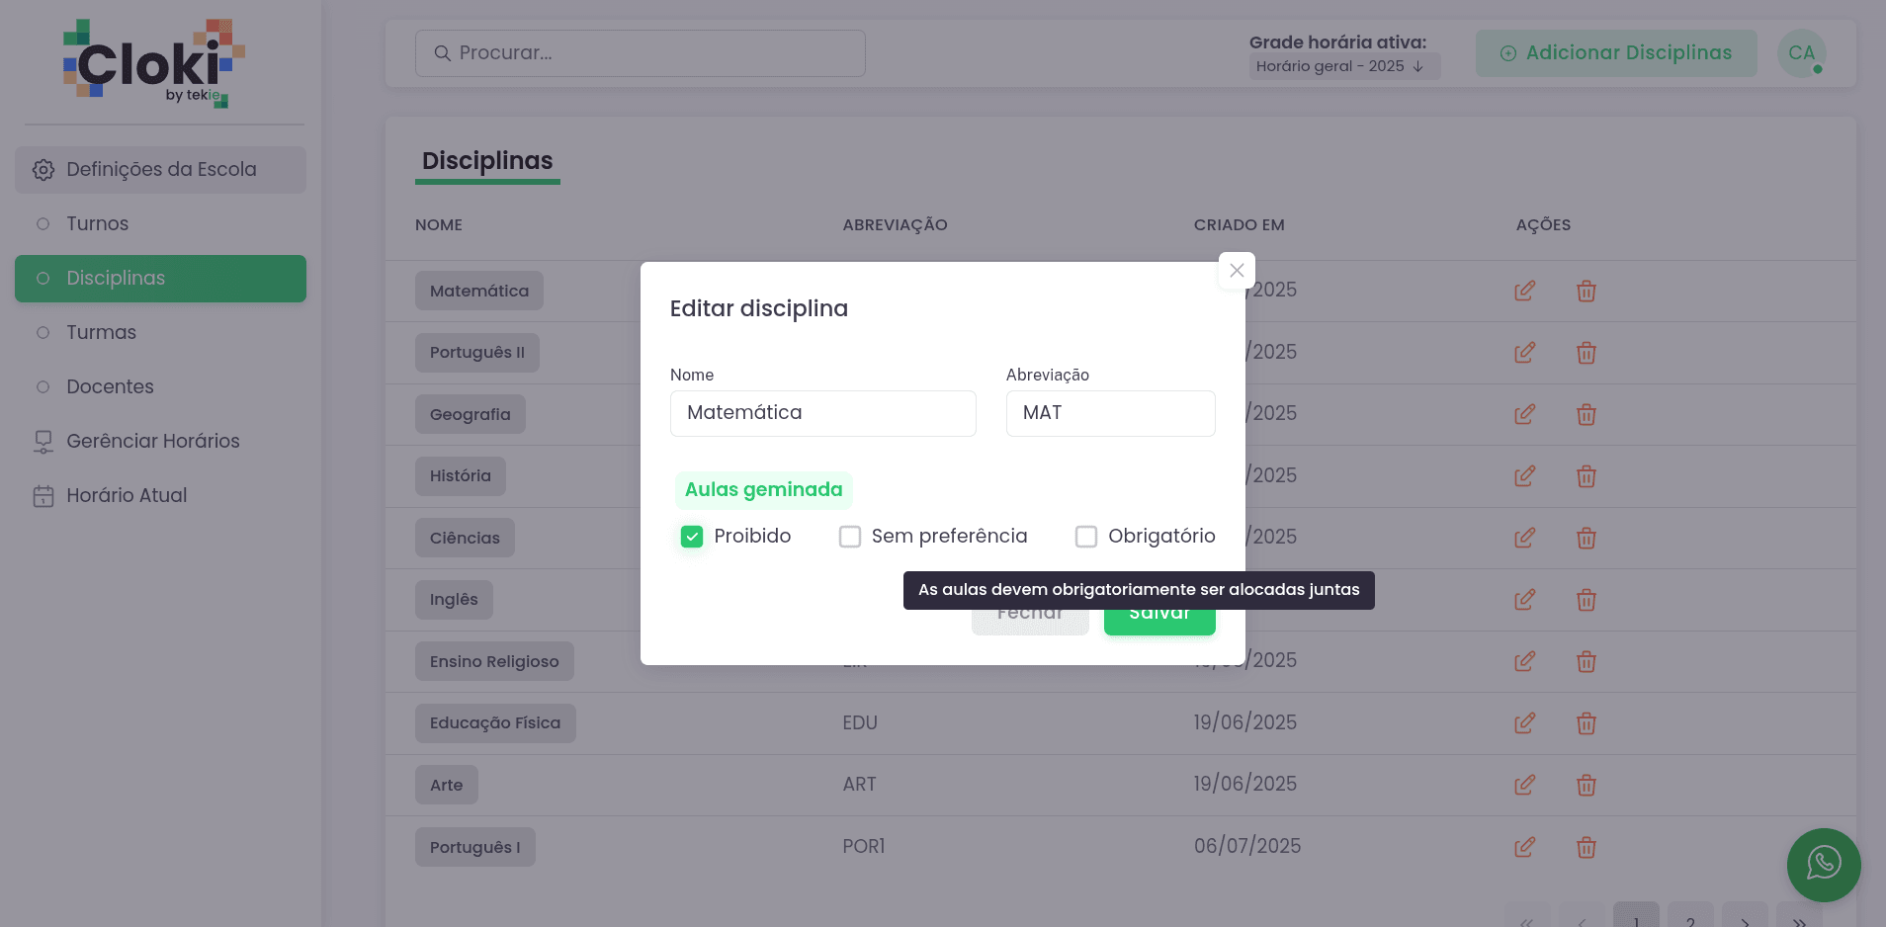Viewport: 1886px width, 927px height.
Task: Click the Adicionar Disciplinas button
Action: [x=1615, y=53]
